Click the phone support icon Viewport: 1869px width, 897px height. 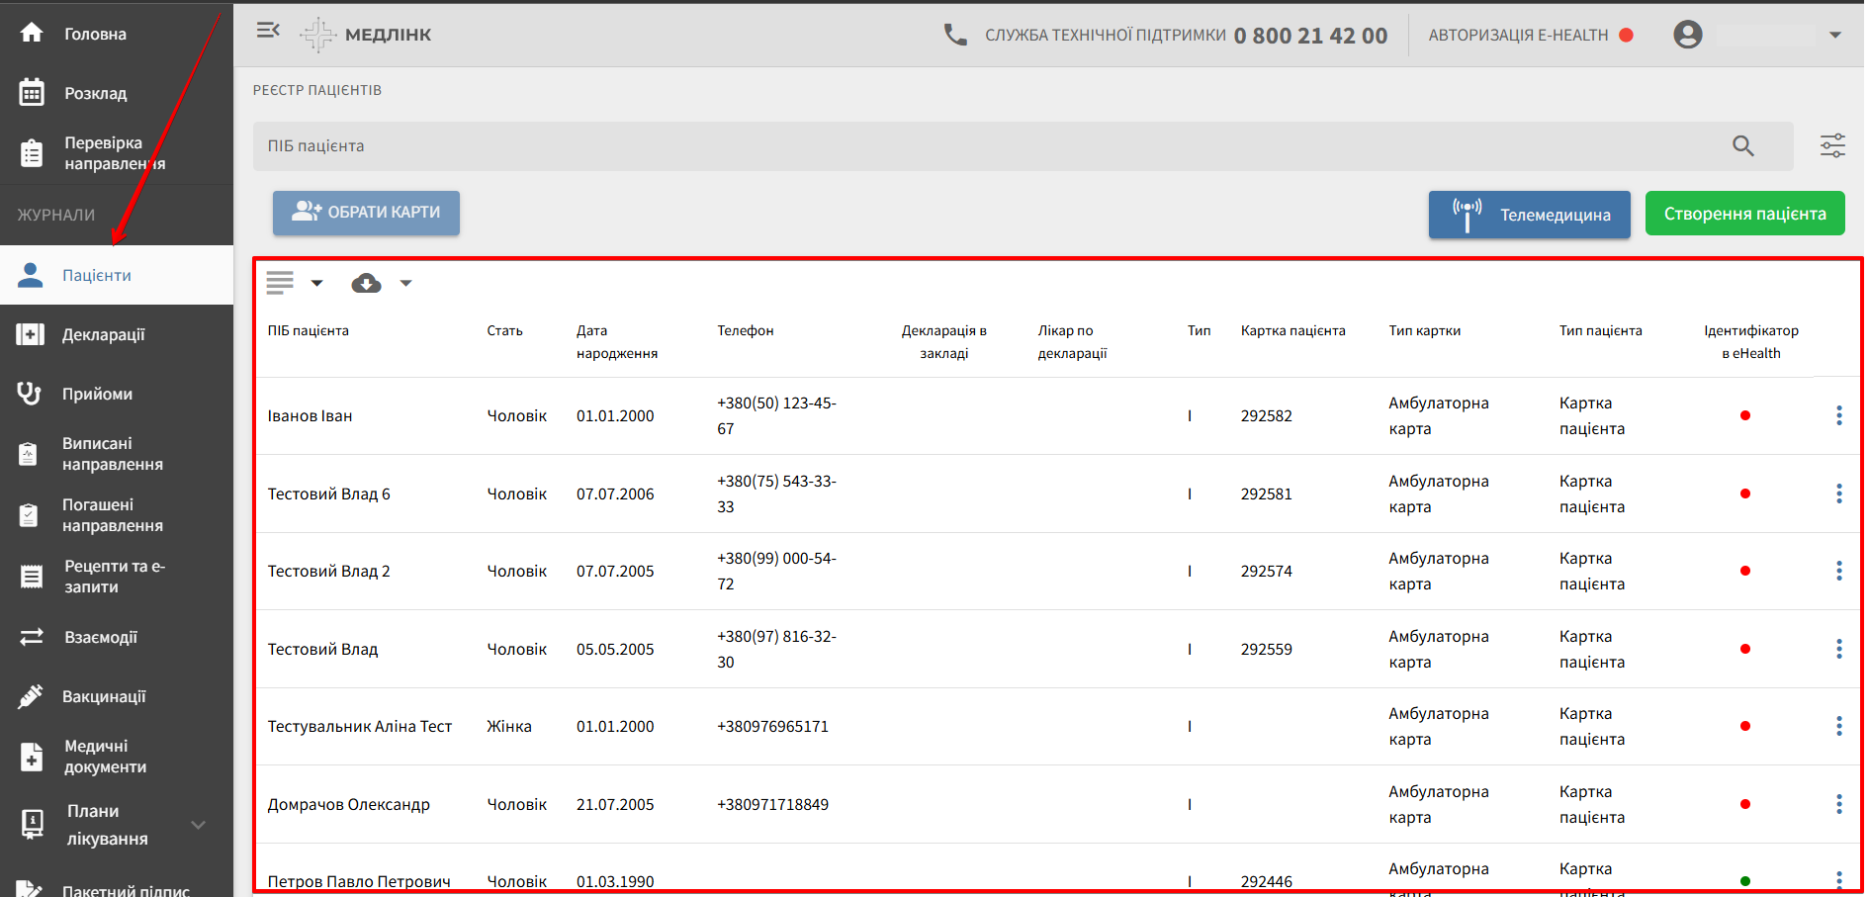955,36
